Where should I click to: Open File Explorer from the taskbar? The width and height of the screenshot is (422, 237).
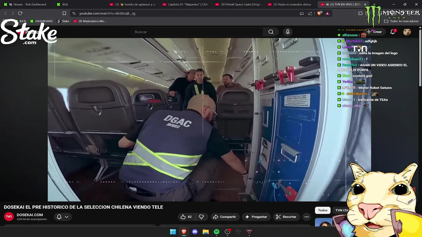[x=206, y=232]
